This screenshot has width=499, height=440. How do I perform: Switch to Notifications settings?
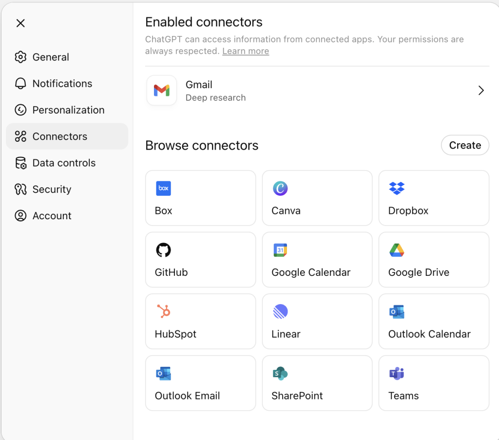[x=67, y=83]
